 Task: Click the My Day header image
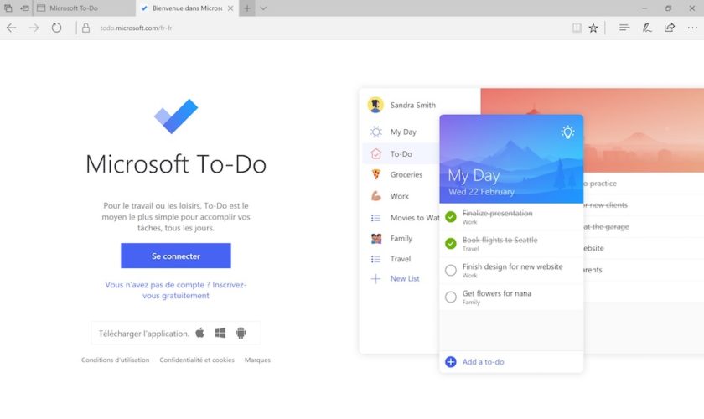coord(511,159)
